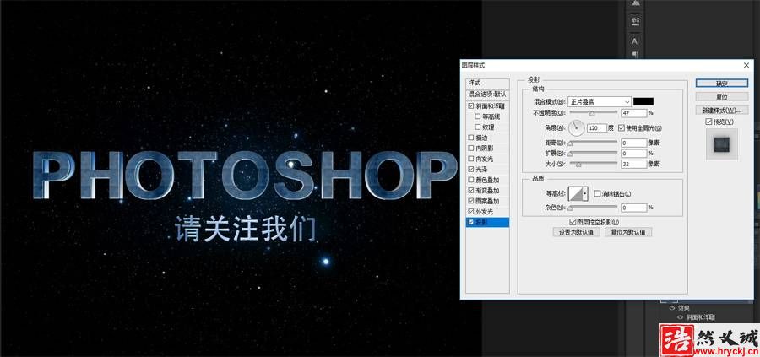Click the 杂色 percent input field

coord(634,208)
